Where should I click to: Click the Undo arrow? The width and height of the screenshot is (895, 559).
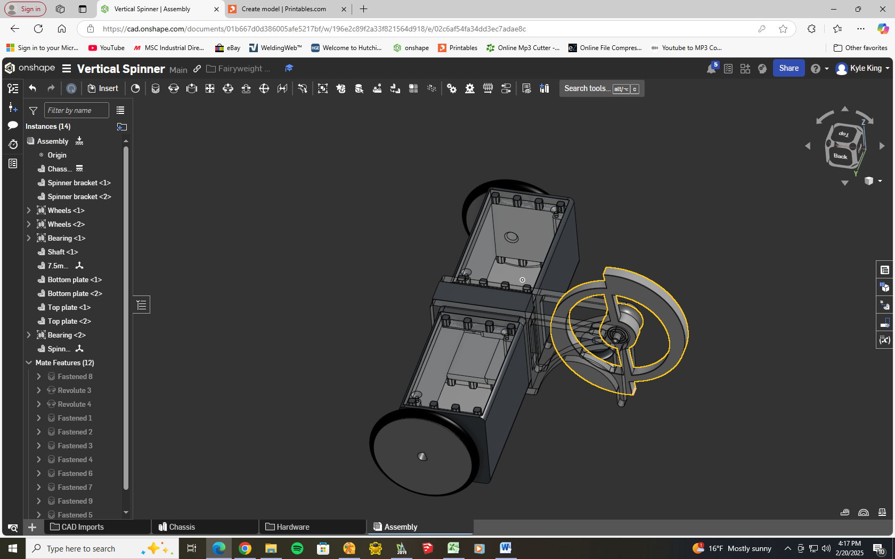tap(32, 88)
